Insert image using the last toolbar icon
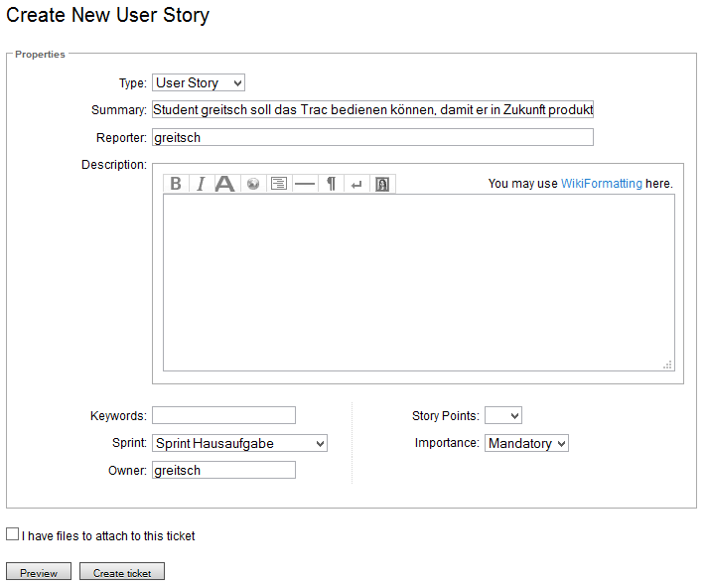This screenshot has width=708, height=587. (382, 184)
